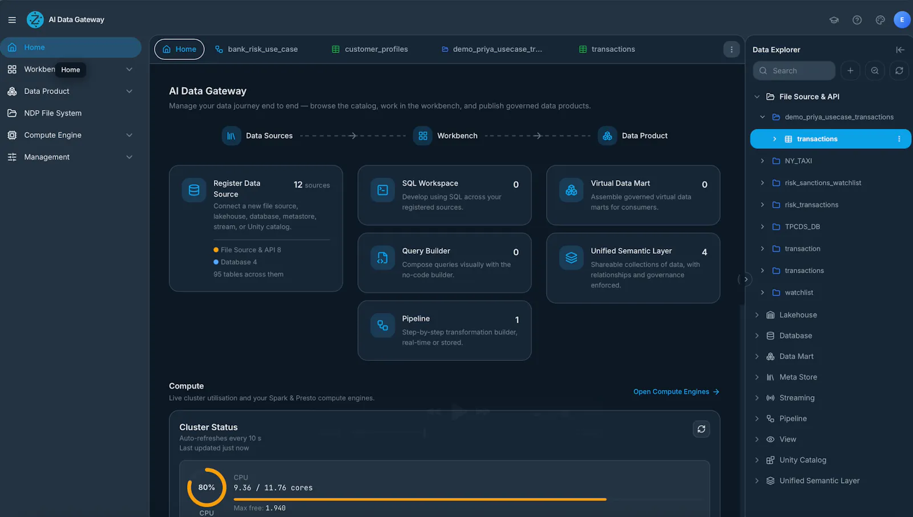Select the Meta Store node

pos(798,377)
